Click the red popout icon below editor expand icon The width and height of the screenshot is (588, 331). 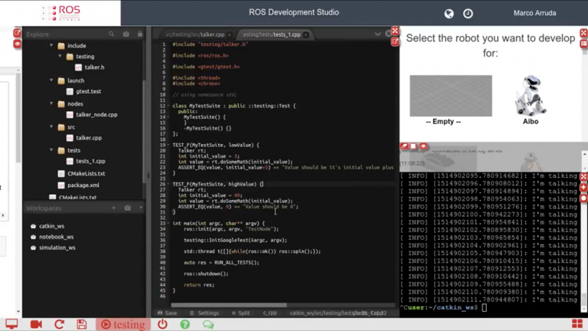click(395, 41)
